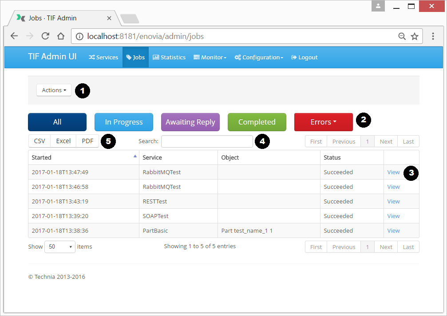Go to the Statistics page
The height and width of the screenshot is (316, 447).
point(169,57)
